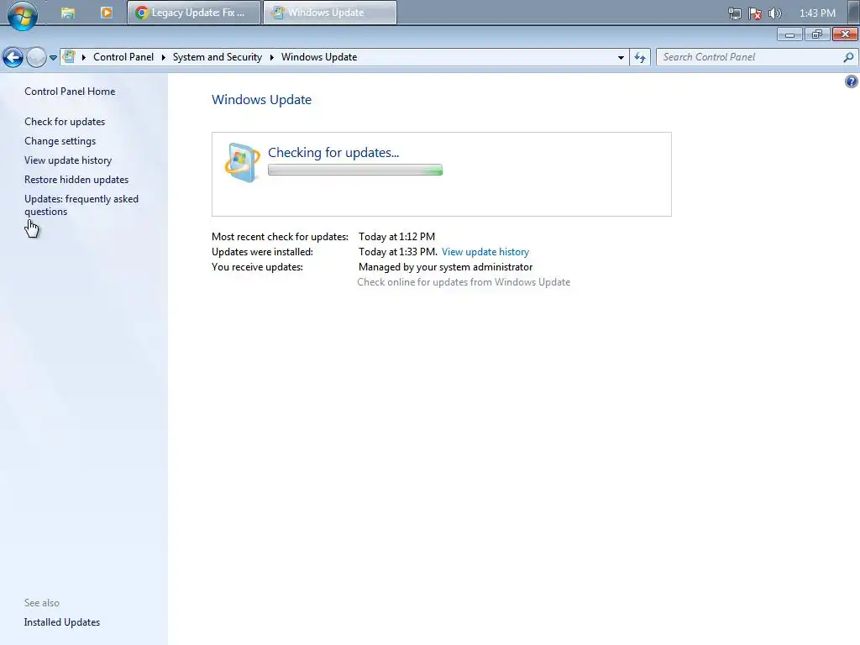860x645 pixels.
Task: Open Action Center flag icon
Action: [755, 13]
